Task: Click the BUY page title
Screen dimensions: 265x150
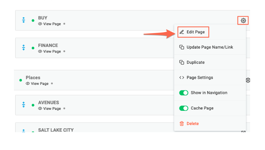Action: point(42,18)
